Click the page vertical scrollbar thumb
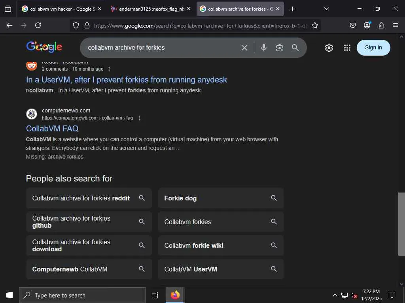This screenshot has width=405, height=303. tap(401, 224)
